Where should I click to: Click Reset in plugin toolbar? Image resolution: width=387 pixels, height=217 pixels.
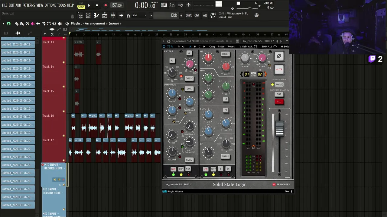pos(231,47)
